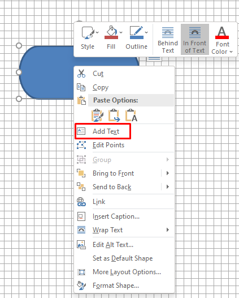Choose Copy in the context menu
239x298 pixels.
coord(101,87)
